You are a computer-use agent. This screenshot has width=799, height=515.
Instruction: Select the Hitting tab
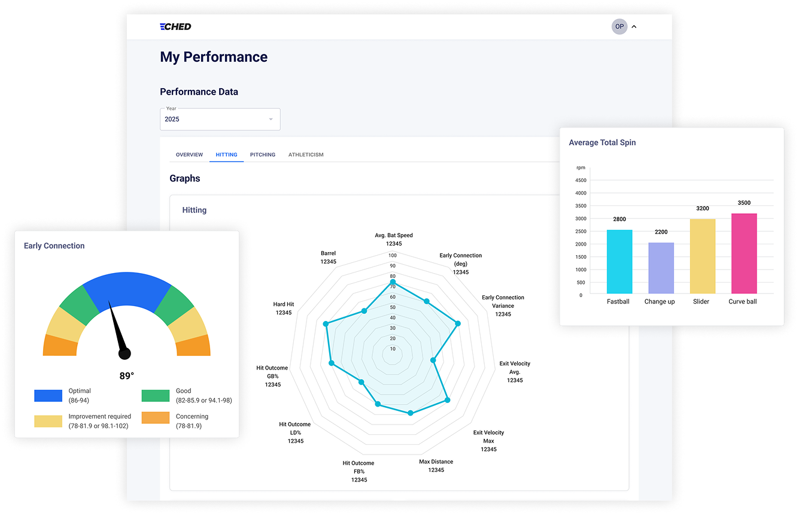coord(226,154)
